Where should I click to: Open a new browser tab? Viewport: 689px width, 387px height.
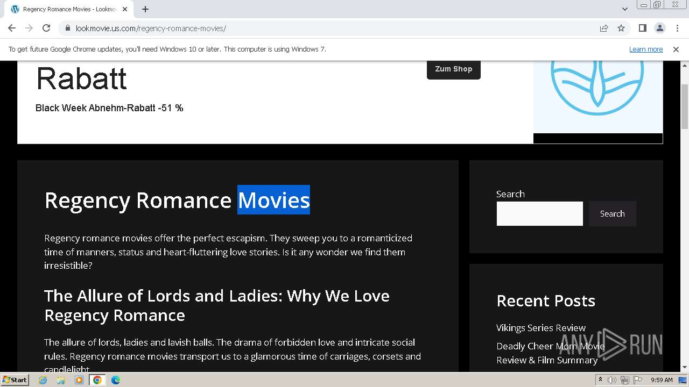point(145,9)
